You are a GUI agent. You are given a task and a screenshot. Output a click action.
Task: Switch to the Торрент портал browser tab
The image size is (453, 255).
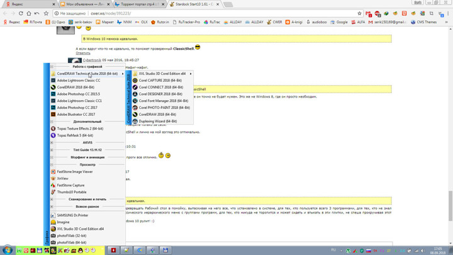pyautogui.click(x=140, y=4)
